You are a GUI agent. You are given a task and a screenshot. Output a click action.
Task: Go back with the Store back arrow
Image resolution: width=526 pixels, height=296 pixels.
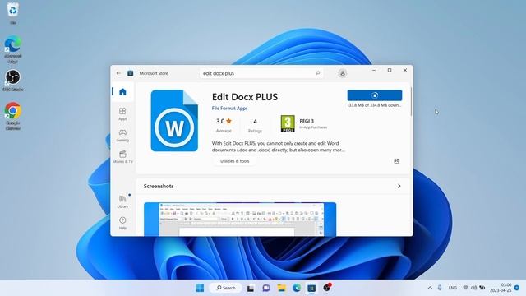point(118,73)
